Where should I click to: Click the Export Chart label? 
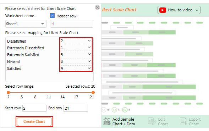194,121
